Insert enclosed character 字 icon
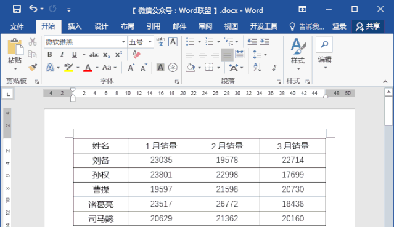This screenshot has height=227, width=394. pyautogui.click(x=173, y=68)
